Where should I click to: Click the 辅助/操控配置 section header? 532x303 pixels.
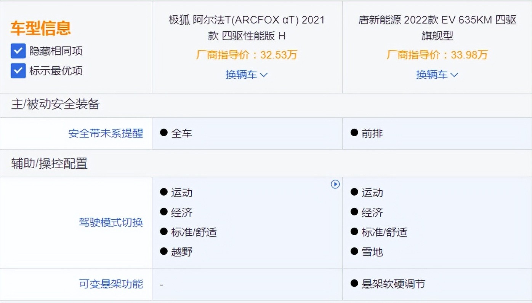[x=49, y=164]
